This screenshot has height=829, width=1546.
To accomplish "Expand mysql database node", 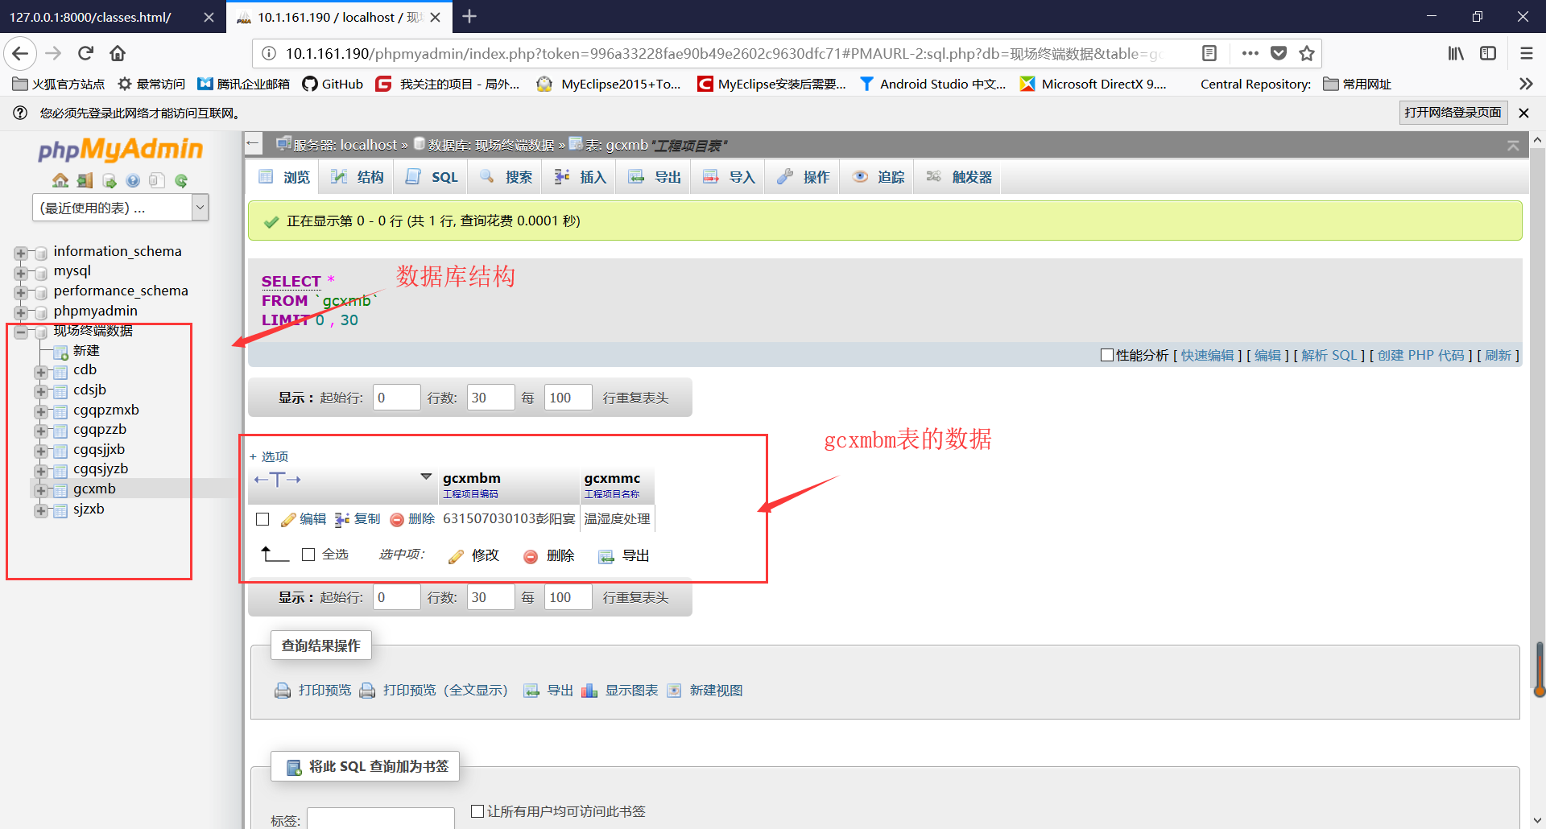I will (21, 273).
